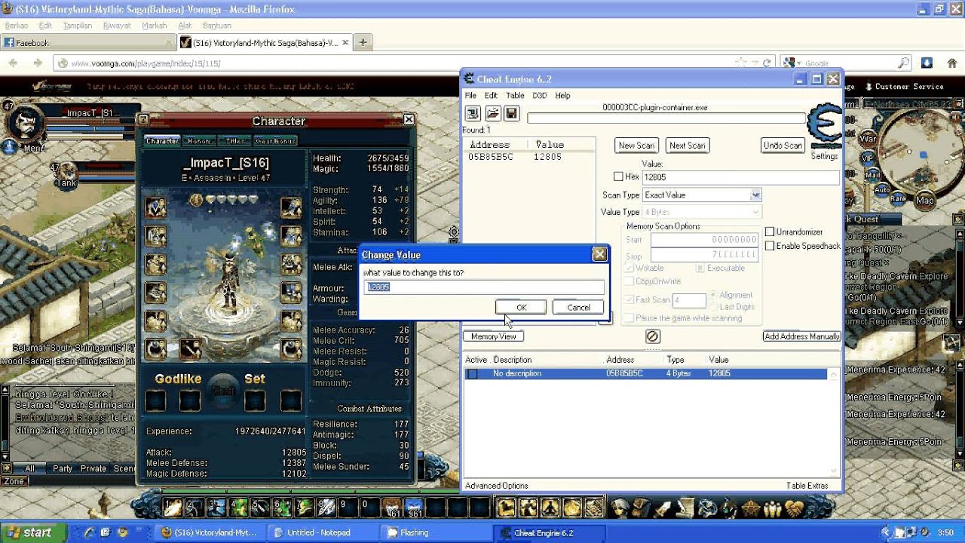Screen dimensions: 965x543
Task: Open Cheat Engine Settings via the logo
Action: tap(824, 127)
